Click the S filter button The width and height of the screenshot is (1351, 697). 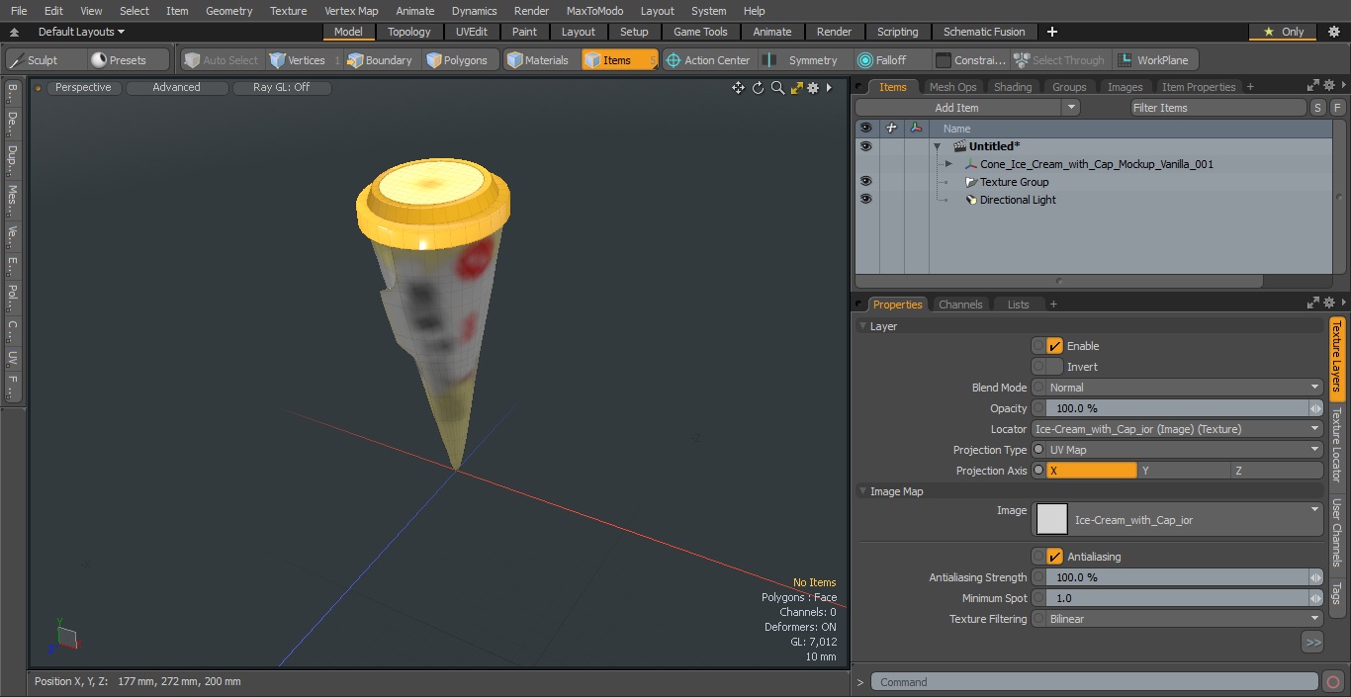tap(1318, 108)
